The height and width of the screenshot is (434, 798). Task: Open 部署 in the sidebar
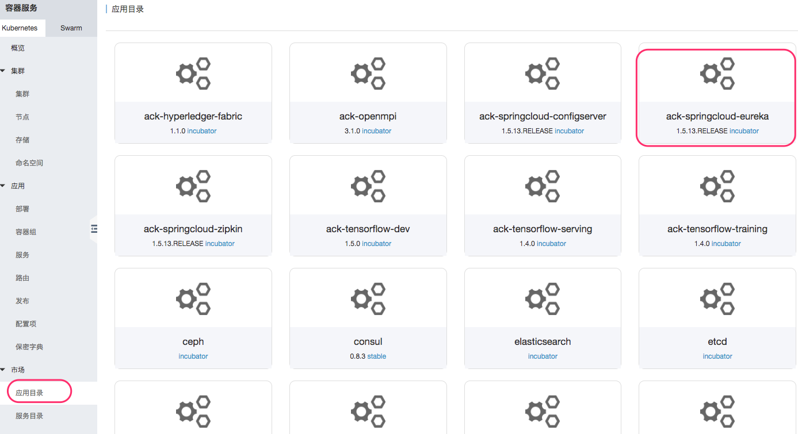(22, 209)
